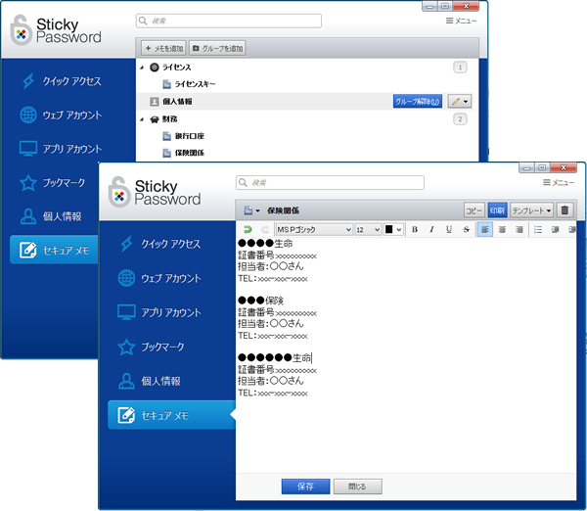
Task: Click person 個人情報 icon in back window sidebar
Action: pyautogui.click(x=28, y=216)
